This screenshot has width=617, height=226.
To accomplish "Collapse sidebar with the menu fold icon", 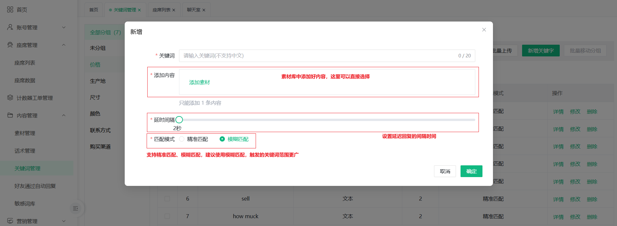I will click(76, 208).
